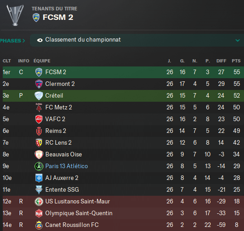This screenshot has width=244, height=231.
Task: Click the RC Lens 2 club crest
Action: (x=39, y=143)
